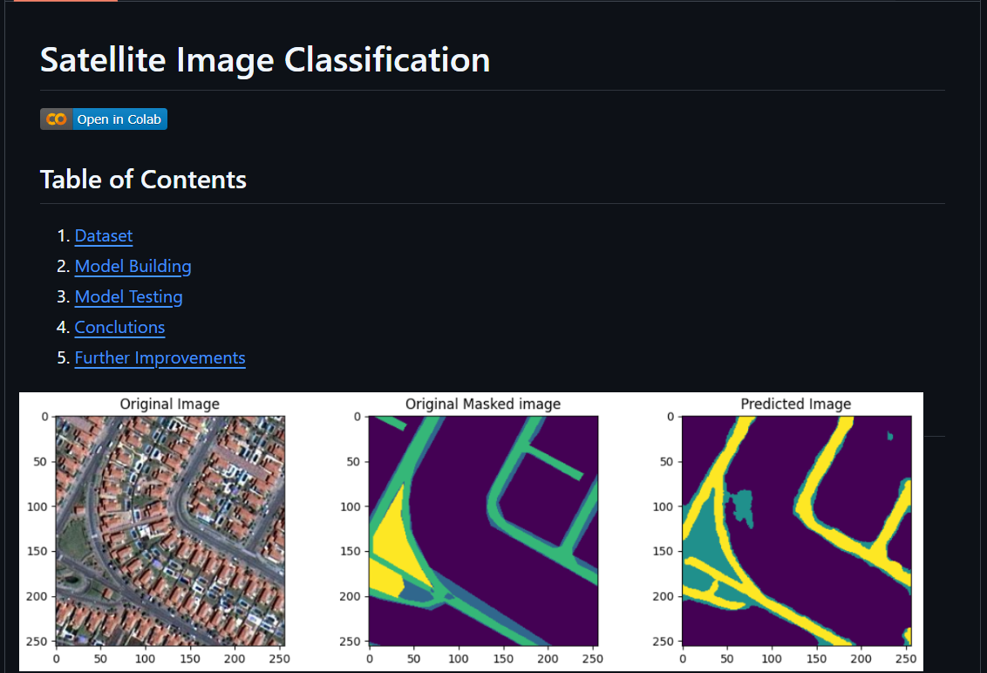Viewport: 987px width, 673px height.
Task: Open the Model Testing section link
Action: click(128, 296)
